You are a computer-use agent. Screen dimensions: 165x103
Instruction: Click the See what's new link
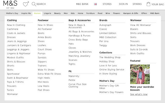click(139, 95)
